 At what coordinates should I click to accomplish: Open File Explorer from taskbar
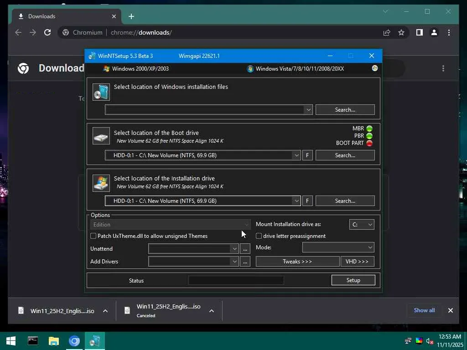(54, 341)
